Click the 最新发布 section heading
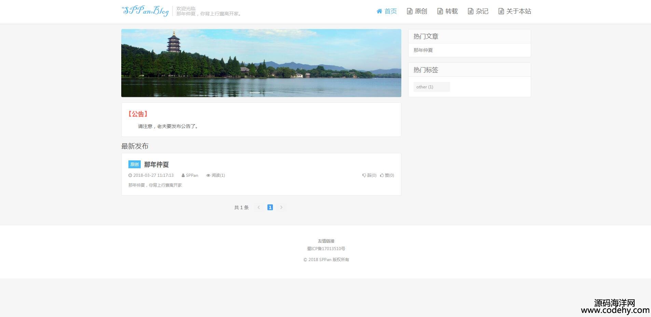 point(135,146)
